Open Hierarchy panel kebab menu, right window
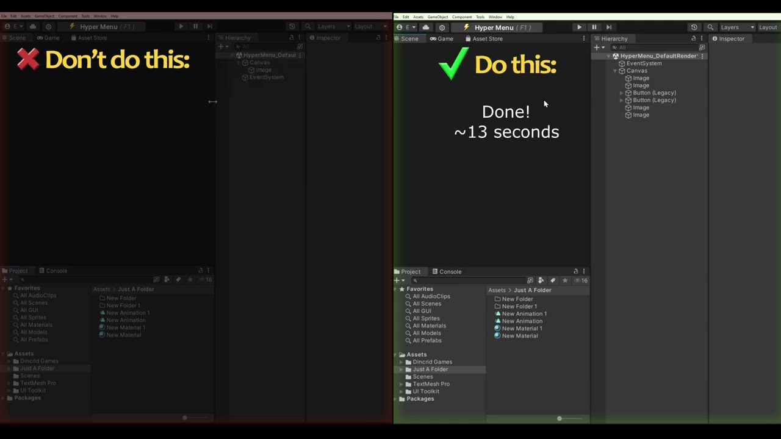Screen dimensions: 781x439 click(x=702, y=38)
